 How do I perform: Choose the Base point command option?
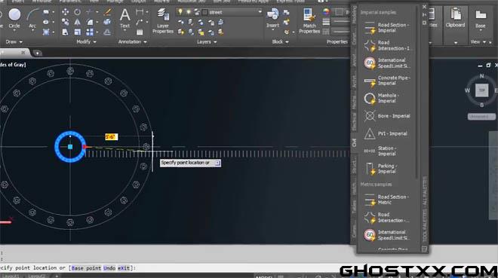click(x=86, y=268)
